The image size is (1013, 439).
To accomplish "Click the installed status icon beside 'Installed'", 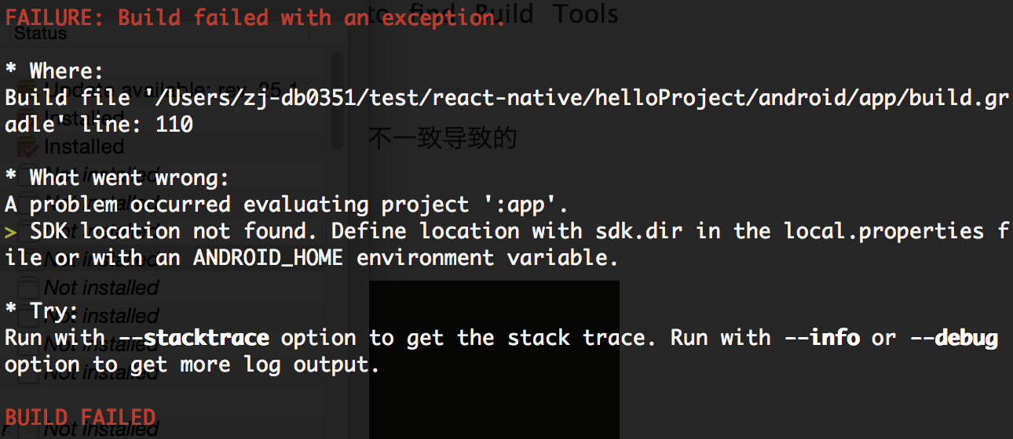I will click(x=27, y=147).
